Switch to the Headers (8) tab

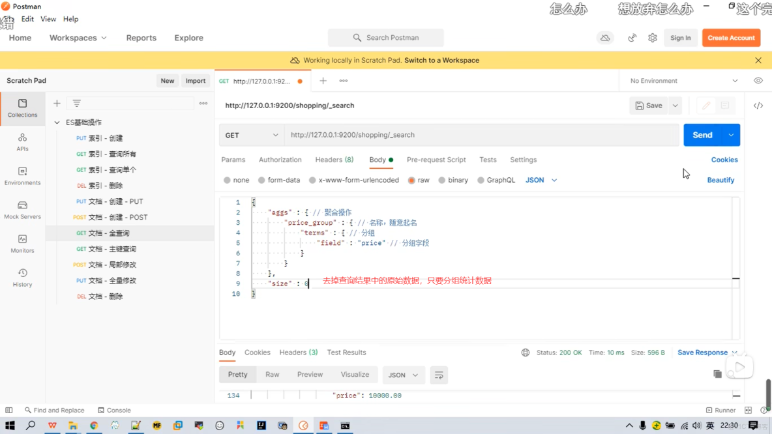point(334,160)
